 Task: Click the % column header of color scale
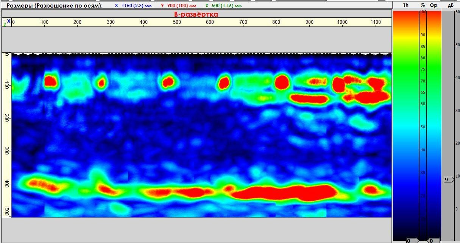point(423,5)
